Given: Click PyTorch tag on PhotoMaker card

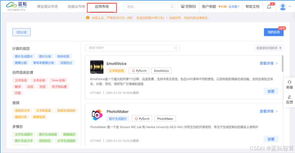Looking at the screenshot, I should coord(142,119).
